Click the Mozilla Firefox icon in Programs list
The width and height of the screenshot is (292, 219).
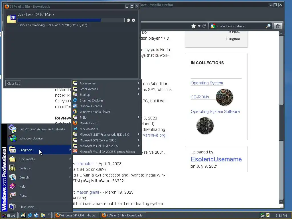[75, 123]
